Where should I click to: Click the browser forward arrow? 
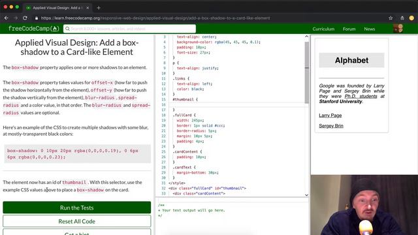coord(16,18)
